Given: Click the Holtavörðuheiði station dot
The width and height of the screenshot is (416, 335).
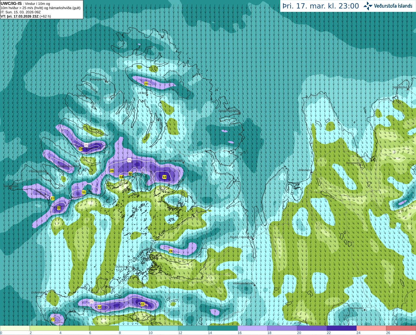Looking at the screenshot, I should (x=254, y=285).
